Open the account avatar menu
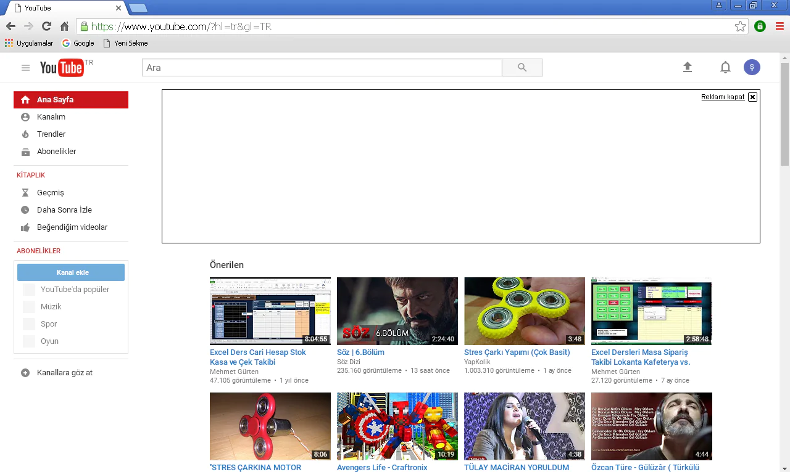 [x=752, y=68]
